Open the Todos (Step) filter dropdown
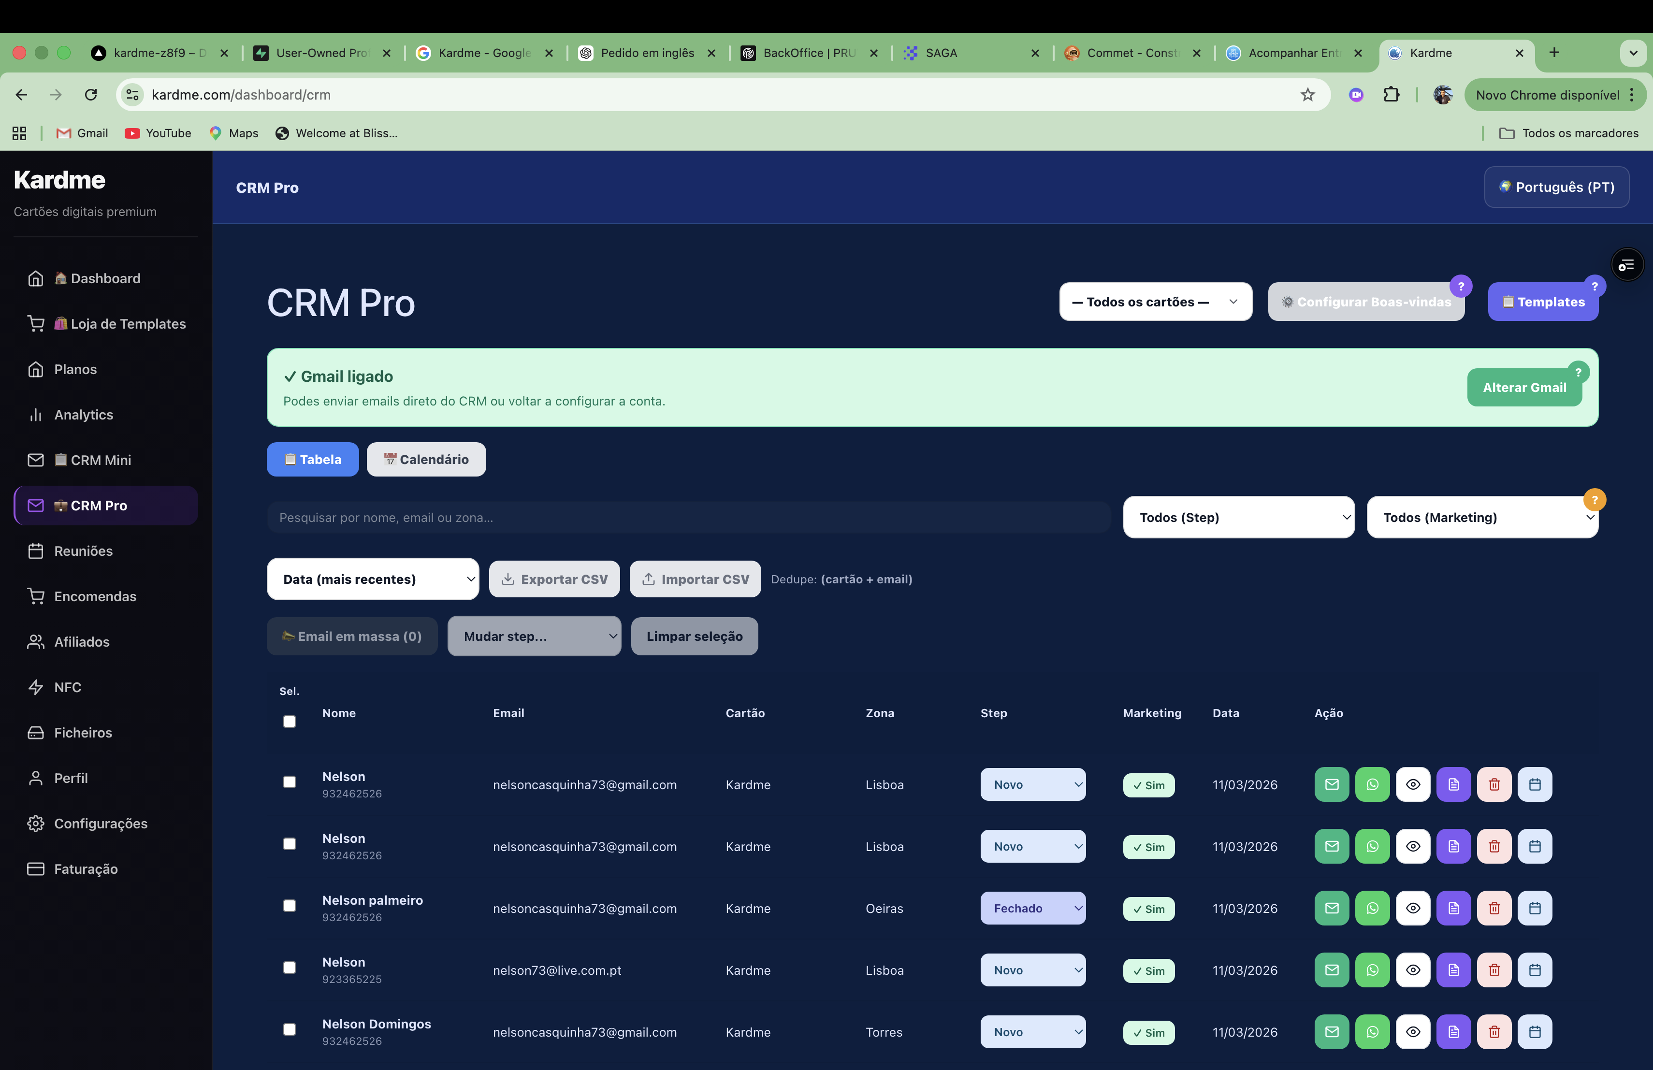The image size is (1653, 1070). point(1238,517)
